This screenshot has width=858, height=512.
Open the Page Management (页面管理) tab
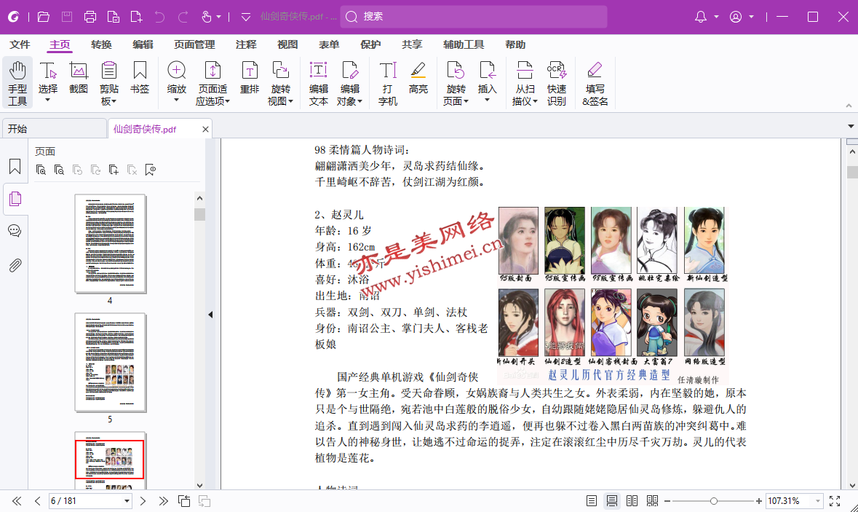[x=194, y=45]
